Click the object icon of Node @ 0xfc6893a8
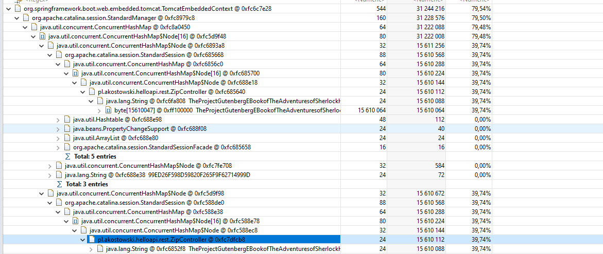Screen dimensions: 603x254 point(51,46)
